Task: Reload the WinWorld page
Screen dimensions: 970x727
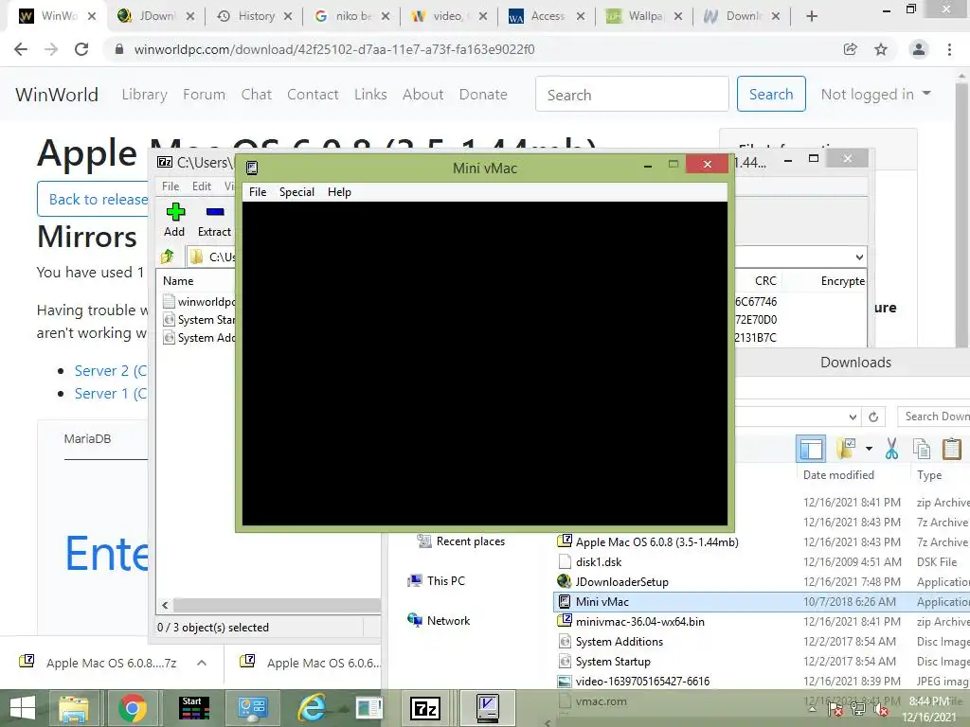Action: click(81, 49)
